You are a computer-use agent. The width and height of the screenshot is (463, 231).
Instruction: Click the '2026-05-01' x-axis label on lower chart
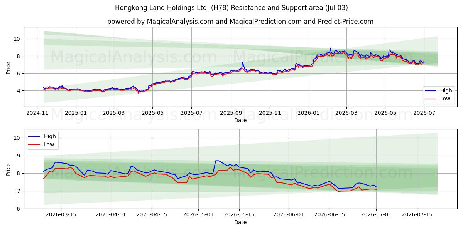tap(198, 216)
